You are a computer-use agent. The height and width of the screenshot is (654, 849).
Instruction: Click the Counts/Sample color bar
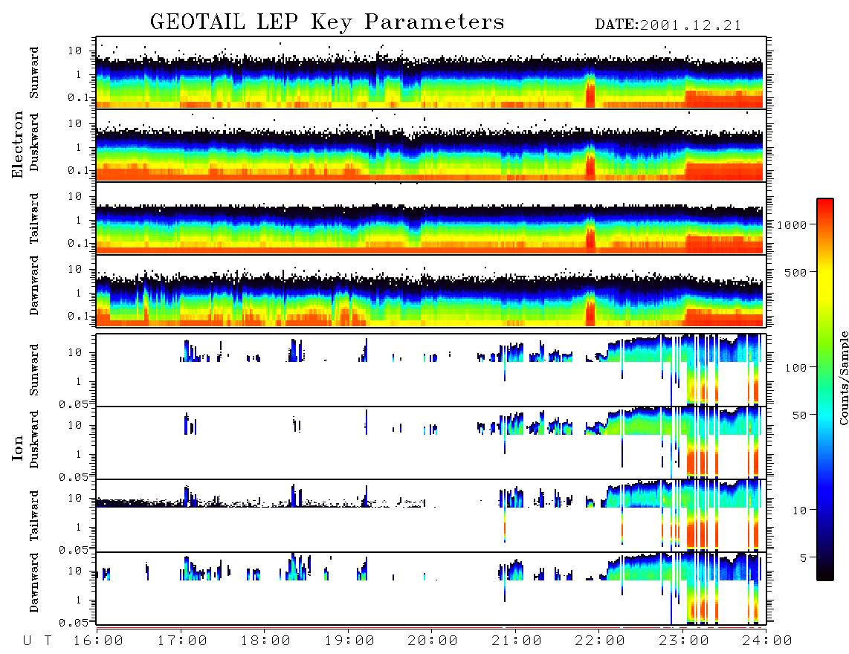(x=824, y=389)
